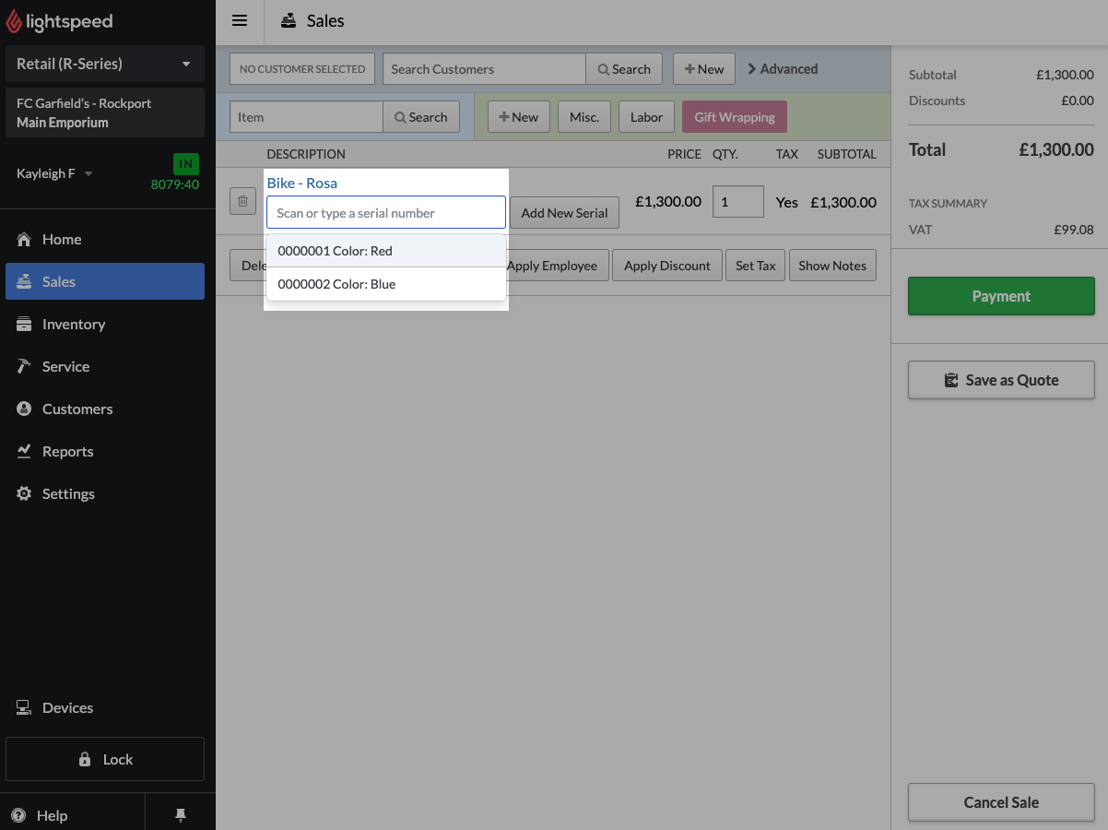Click Save as Quote button
Screen dimensions: 1108x830
coord(1001,380)
